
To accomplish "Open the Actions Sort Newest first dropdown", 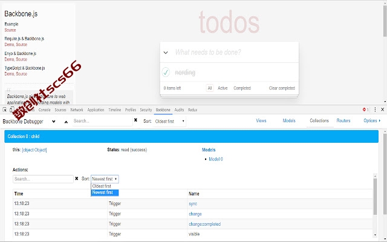I will [x=105, y=179].
